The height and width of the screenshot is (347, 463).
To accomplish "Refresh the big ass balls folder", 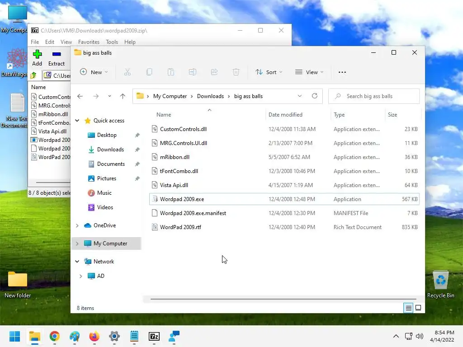I will coord(315,96).
